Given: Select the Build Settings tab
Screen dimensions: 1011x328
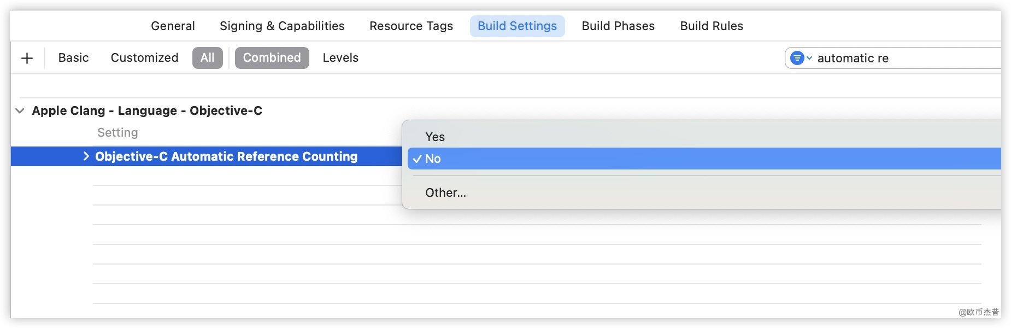Looking at the screenshot, I should click(517, 26).
